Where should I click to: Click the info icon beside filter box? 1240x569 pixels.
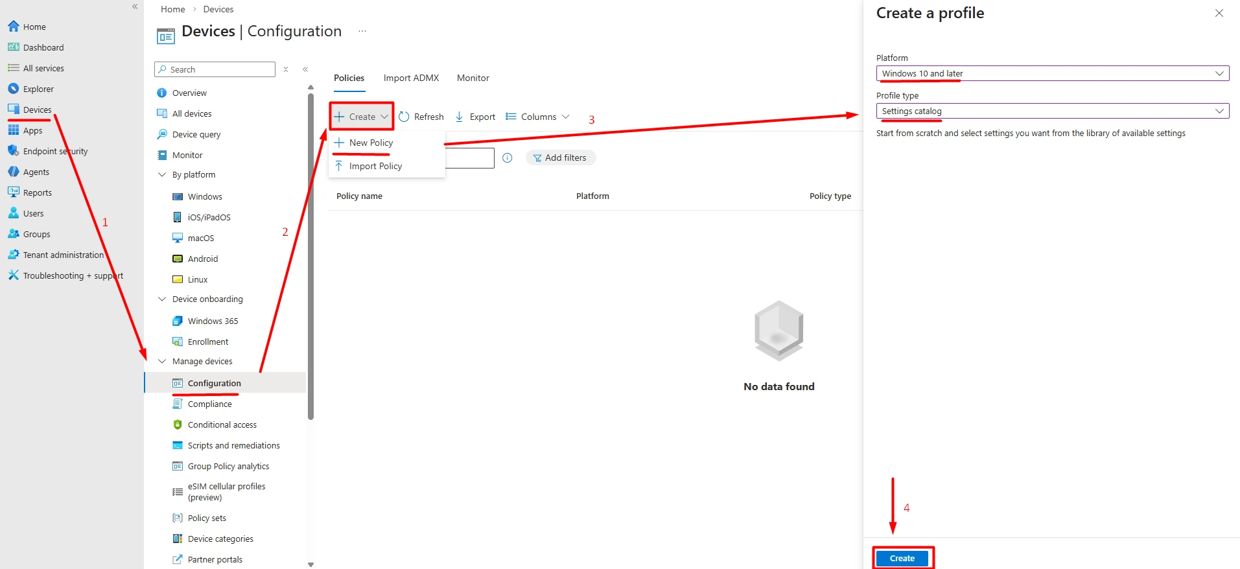tap(508, 157)
